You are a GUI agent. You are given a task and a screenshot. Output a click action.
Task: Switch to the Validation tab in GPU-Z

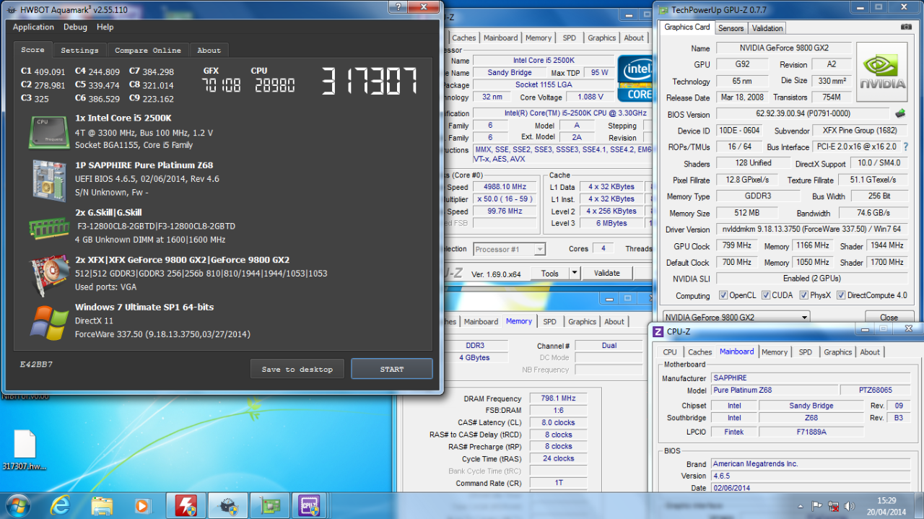767,28
